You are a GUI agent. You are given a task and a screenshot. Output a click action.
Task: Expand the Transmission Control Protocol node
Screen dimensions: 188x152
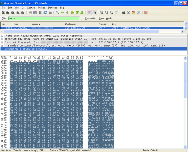coord(2,46)
